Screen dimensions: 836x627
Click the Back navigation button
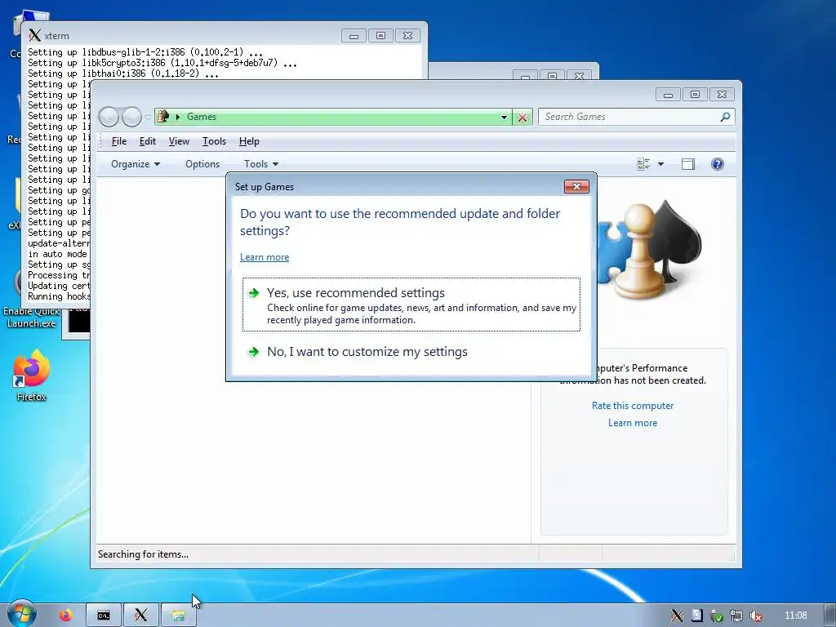pos(109,117)
